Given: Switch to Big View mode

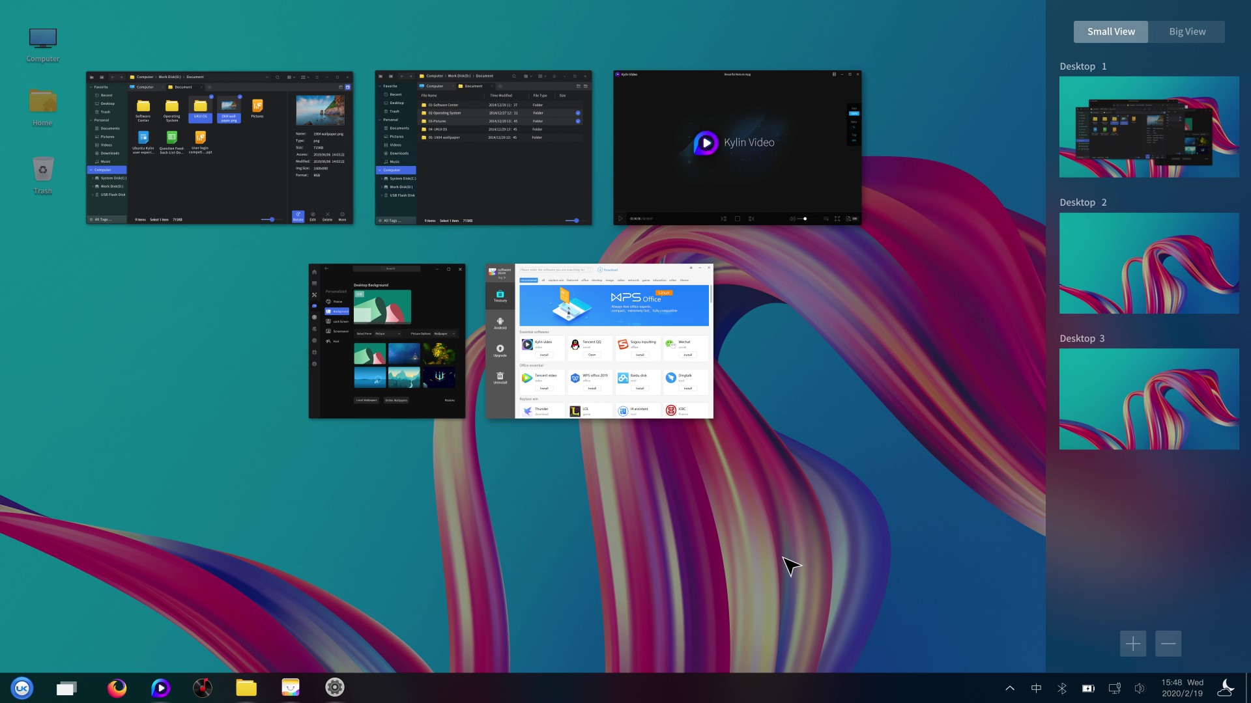Looking at the screenshot, I should tap(1187, 31).
